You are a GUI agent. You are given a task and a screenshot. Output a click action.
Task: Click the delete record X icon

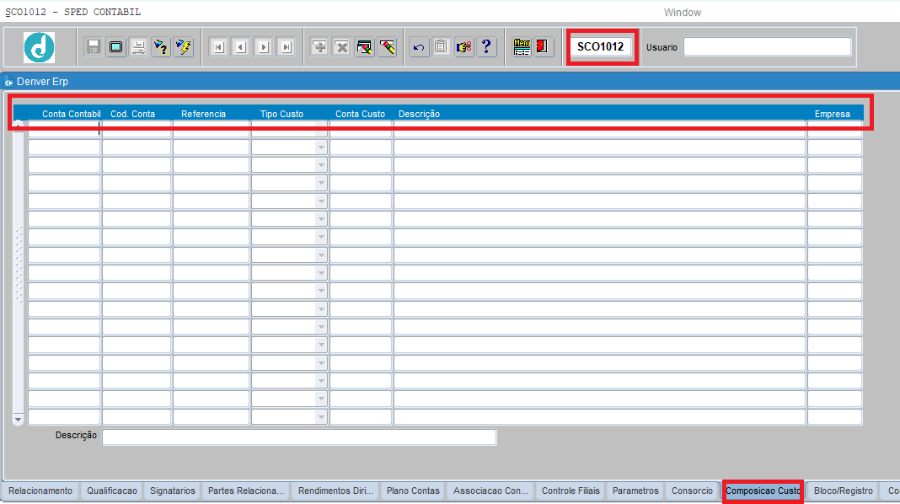point(342,47)
